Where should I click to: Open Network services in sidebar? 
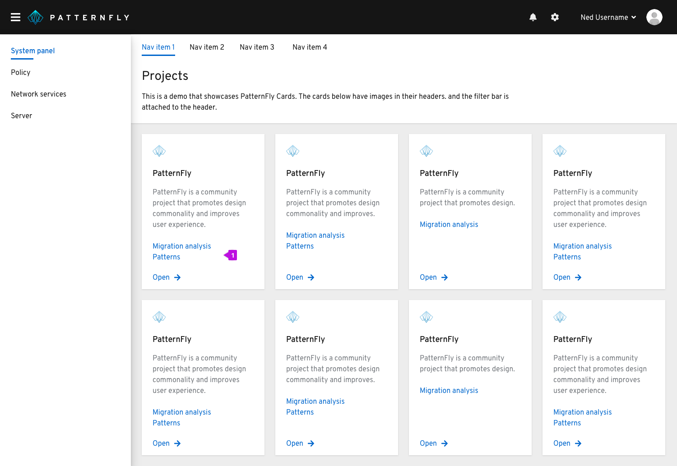coord(39,94)
